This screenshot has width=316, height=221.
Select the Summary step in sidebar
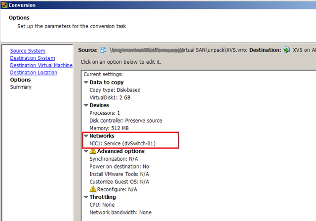pos(21,87)
